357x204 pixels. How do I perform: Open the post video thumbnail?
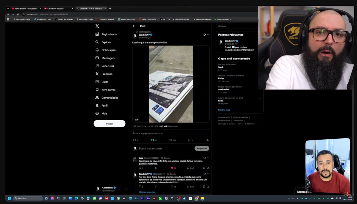tap(171, 84)
